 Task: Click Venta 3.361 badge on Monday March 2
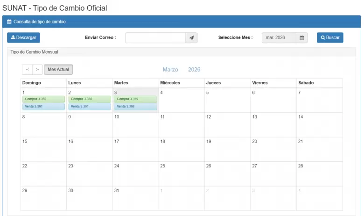click(89, 107)
